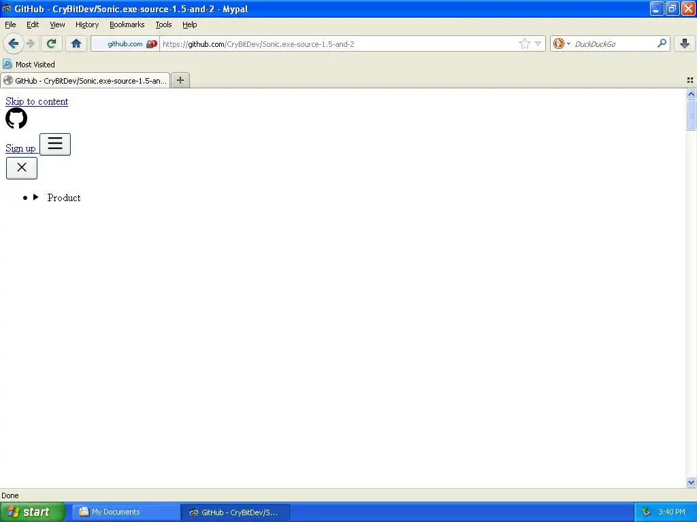Follow the Skip to content link

pos(37,101)
